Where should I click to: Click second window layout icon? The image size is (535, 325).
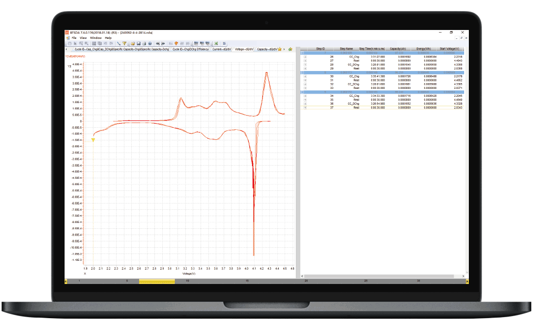coord(202,44)
